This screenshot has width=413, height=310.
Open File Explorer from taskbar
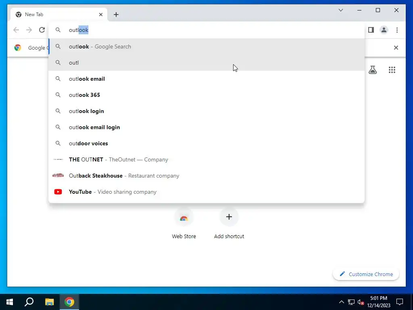[49, 302]
